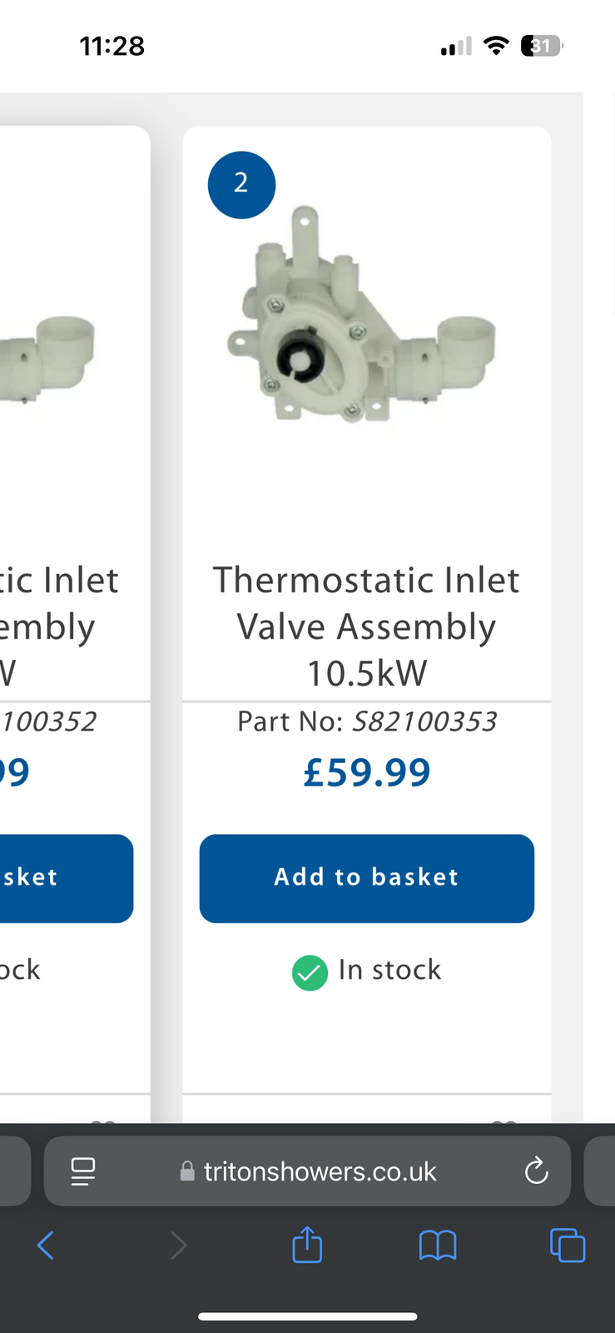Open the Safari share sheet icon

click(x=307, y=1245)
